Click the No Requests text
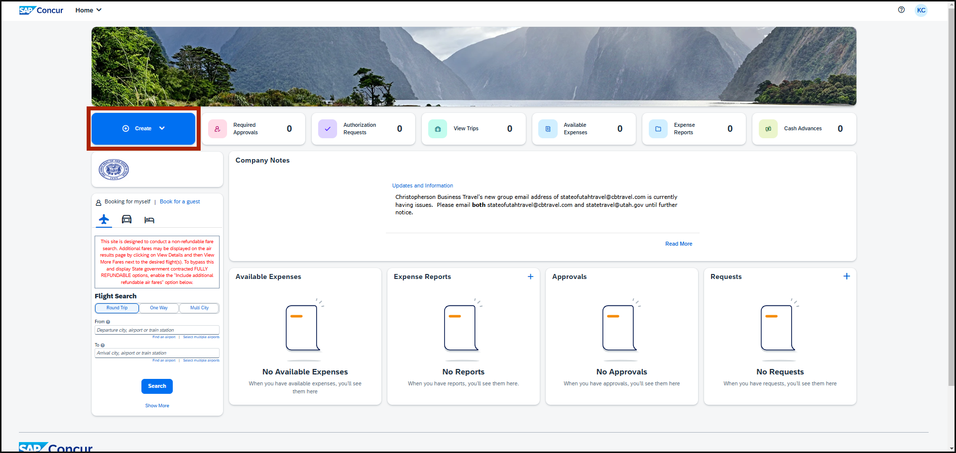The width and height of the screenshot is (956, 453). (x=780, y=372)
